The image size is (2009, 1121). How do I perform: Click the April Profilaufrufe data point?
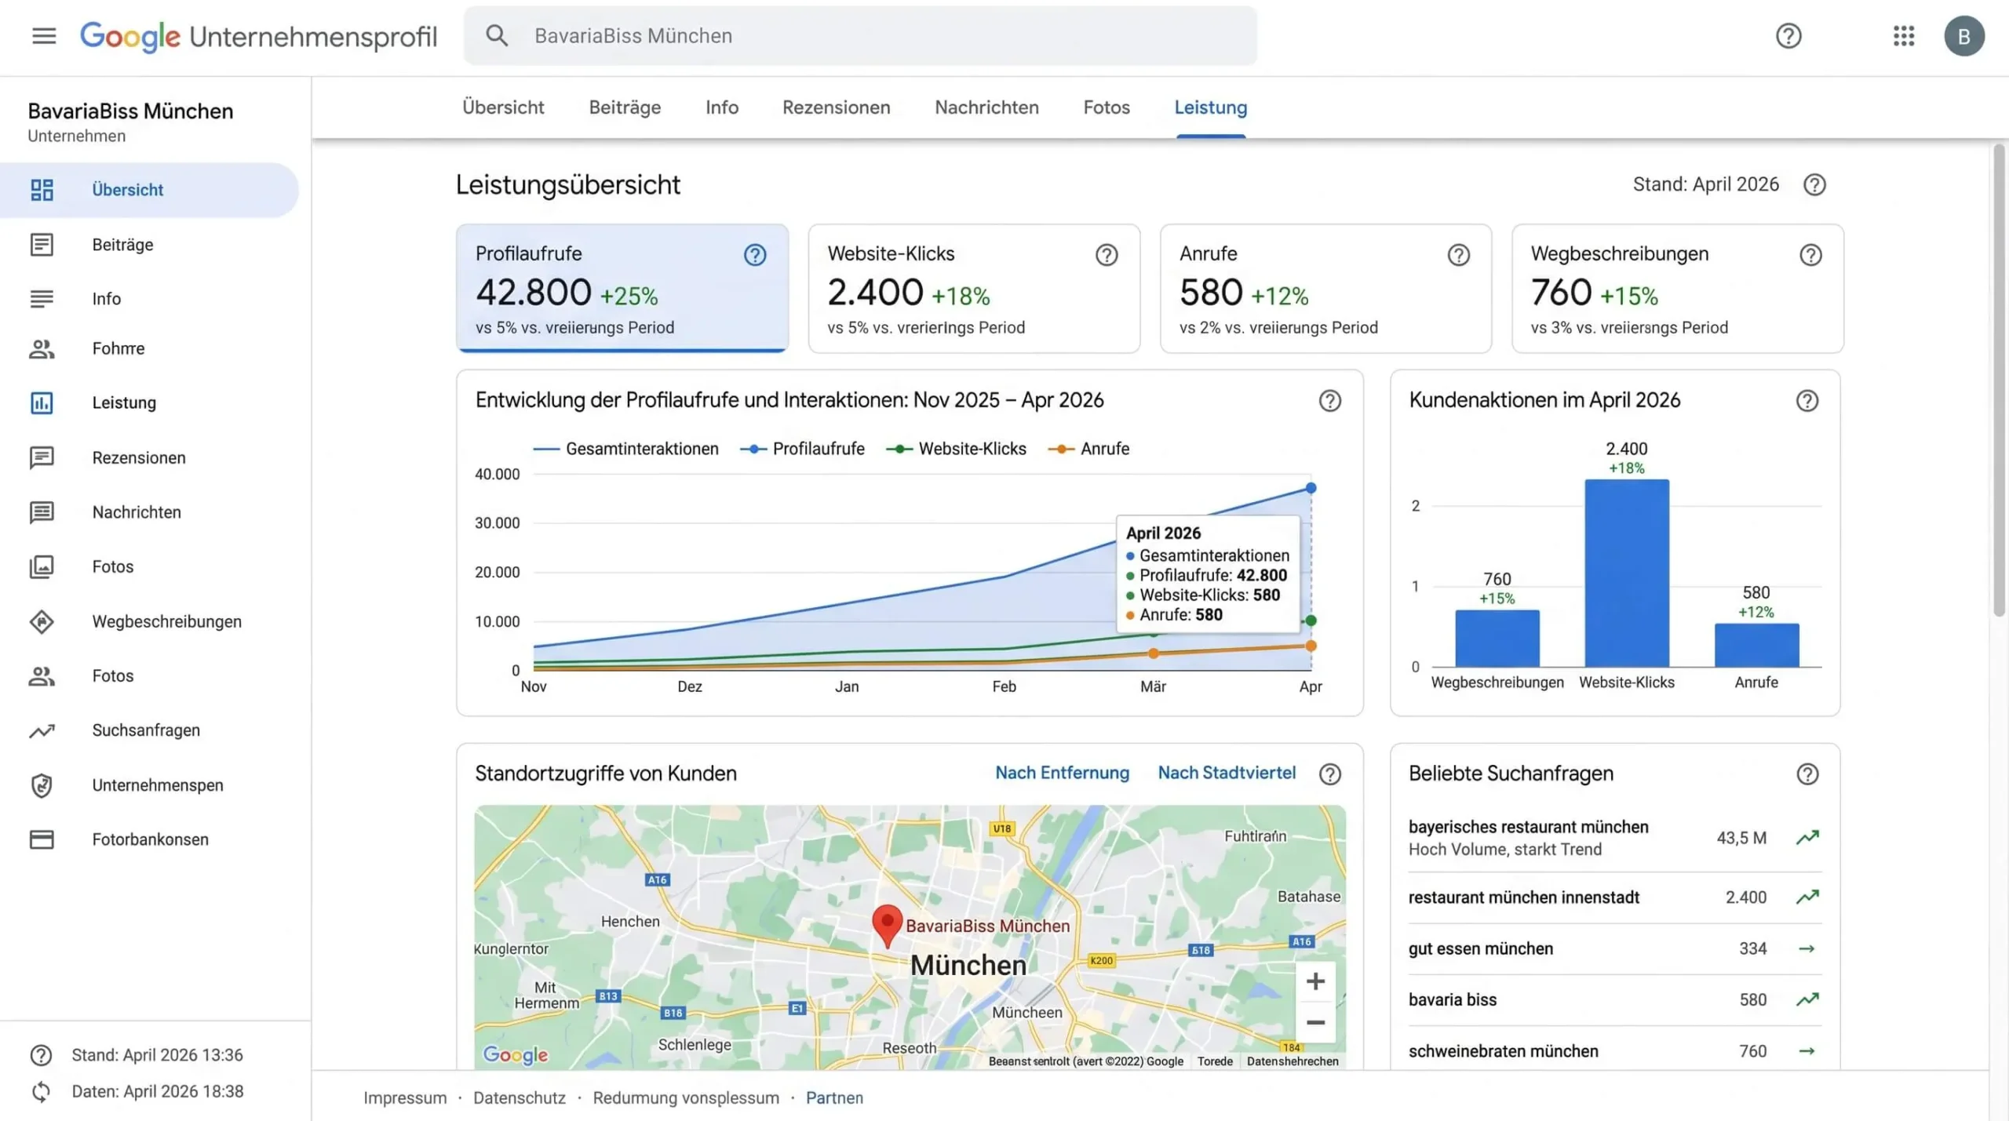[x=1311, y=488]
